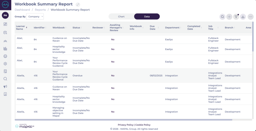256x131 pixels.
Task: Open the settings gear in sidebar
Action: coord(5,64)
